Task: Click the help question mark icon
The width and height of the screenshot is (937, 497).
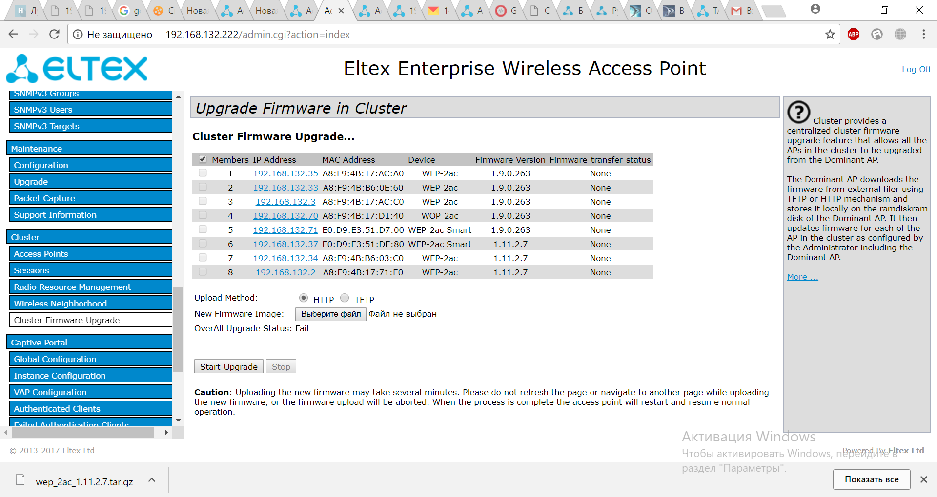Action: tap(798, 112)
